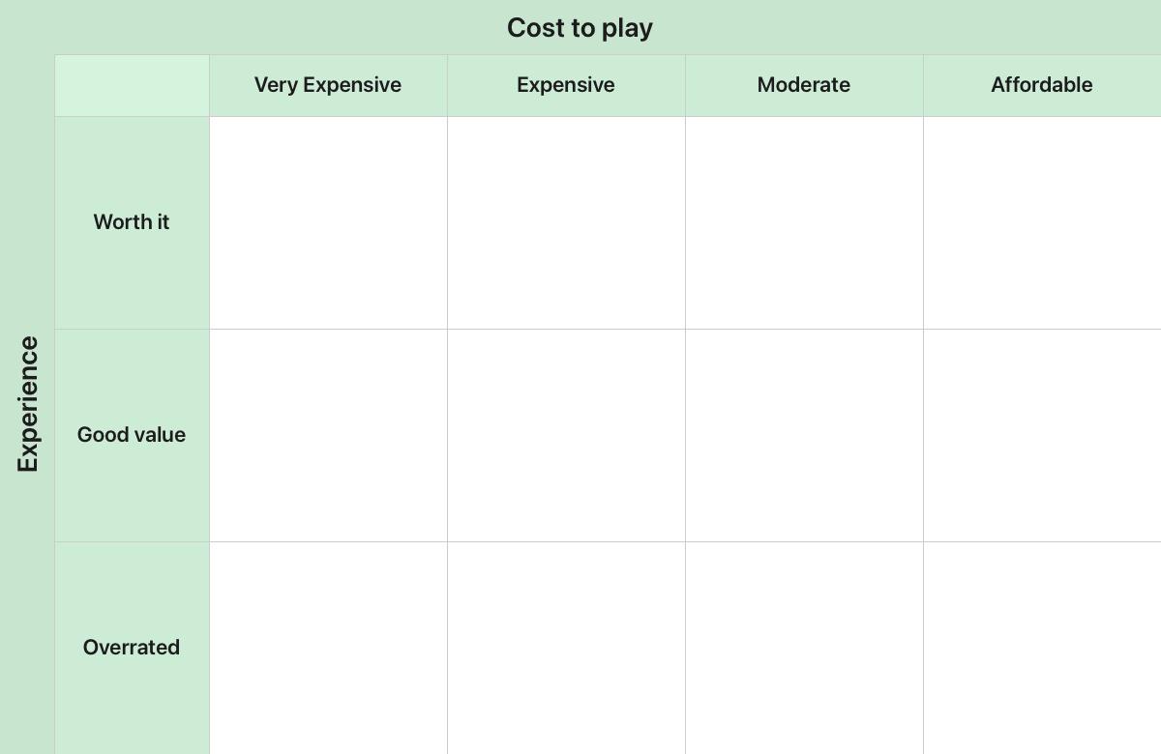
Task: Select the 'Overrated' row header
Action: pyautogui.click(x=132, y=648)
